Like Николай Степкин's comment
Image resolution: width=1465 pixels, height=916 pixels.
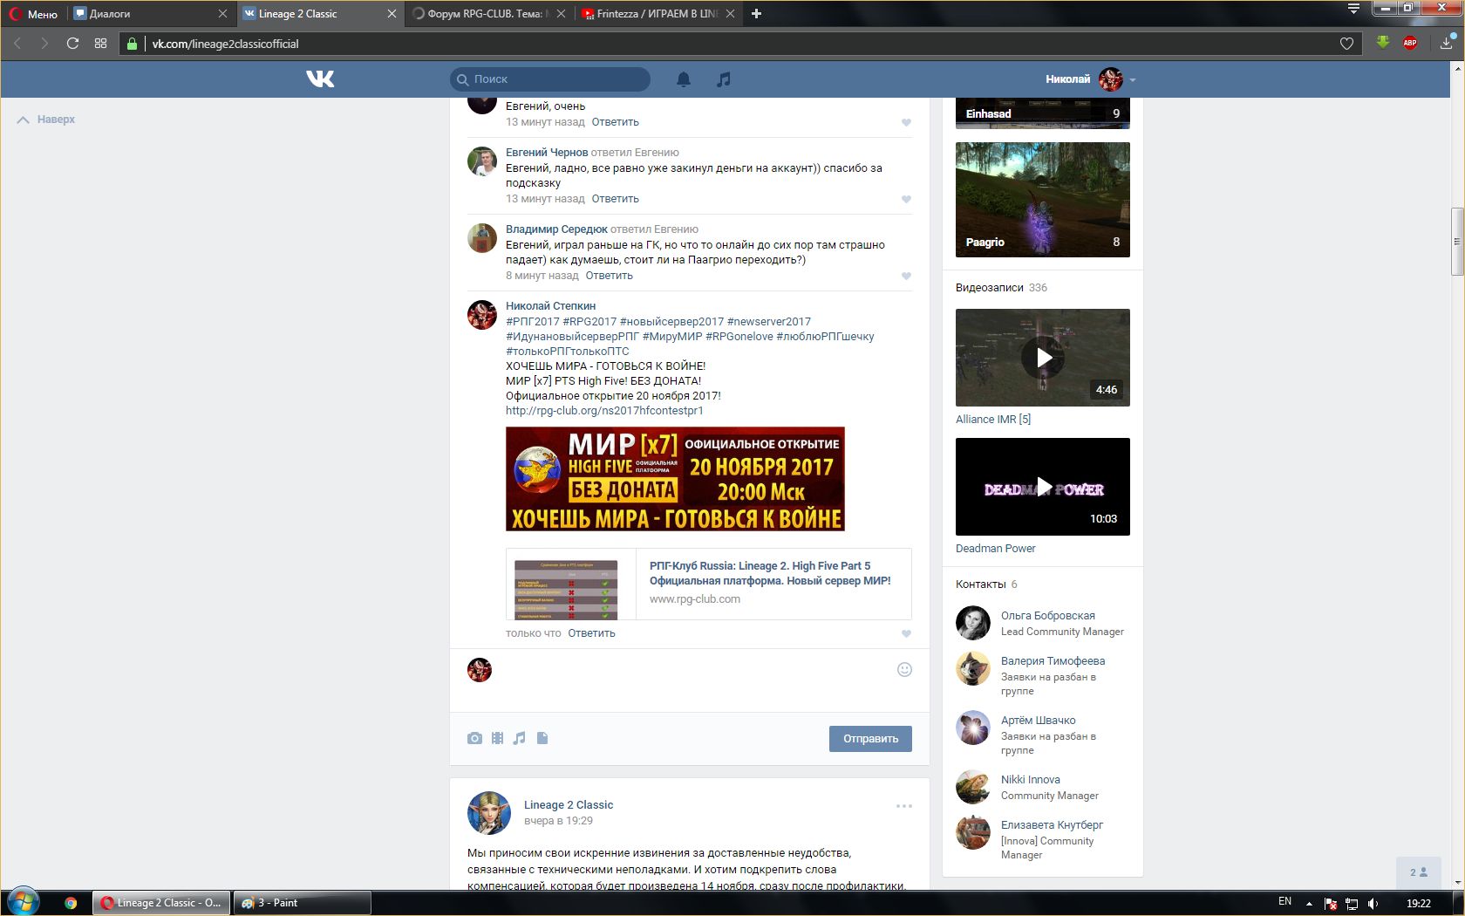point(906,633)
